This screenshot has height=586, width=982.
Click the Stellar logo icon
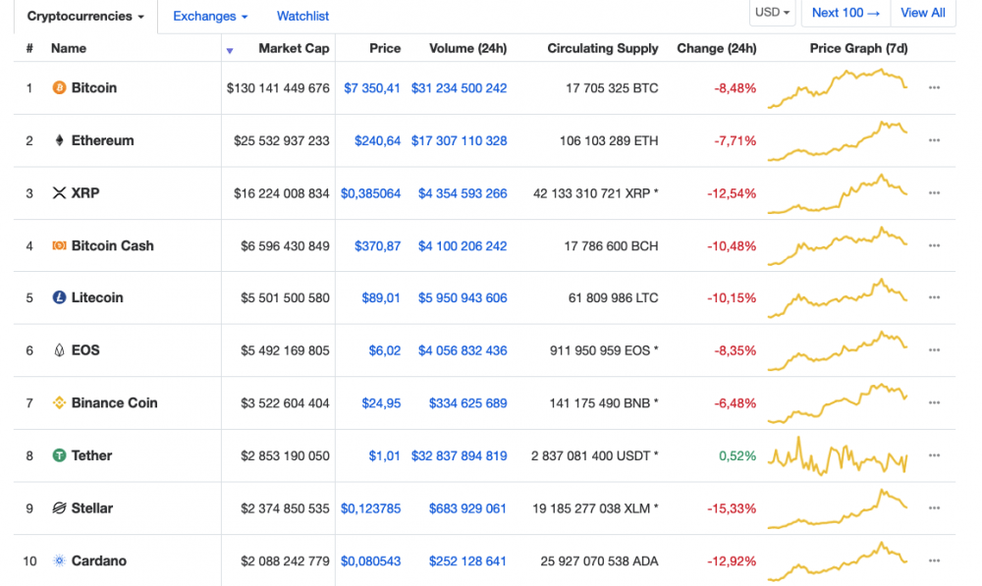click(59, 507)
